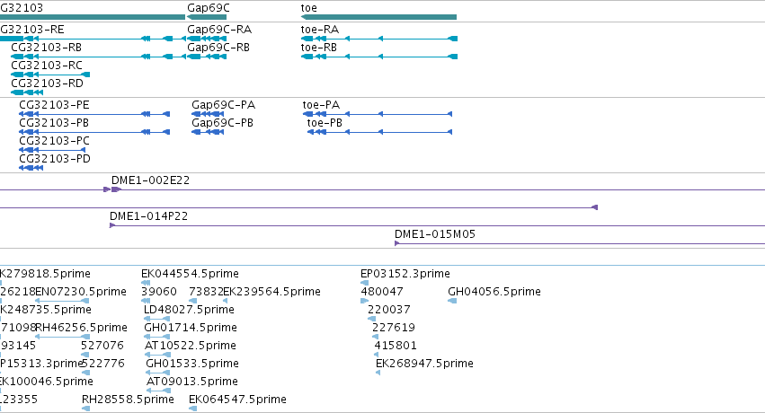Click the CG32103-PC CDS glyph
765x413 pixels.
[x=52, y=150]
